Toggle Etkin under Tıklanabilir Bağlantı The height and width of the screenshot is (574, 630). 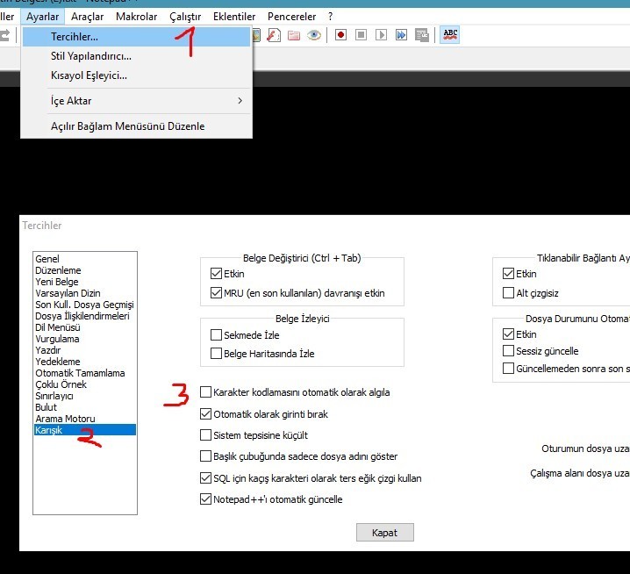coord(508,274)
